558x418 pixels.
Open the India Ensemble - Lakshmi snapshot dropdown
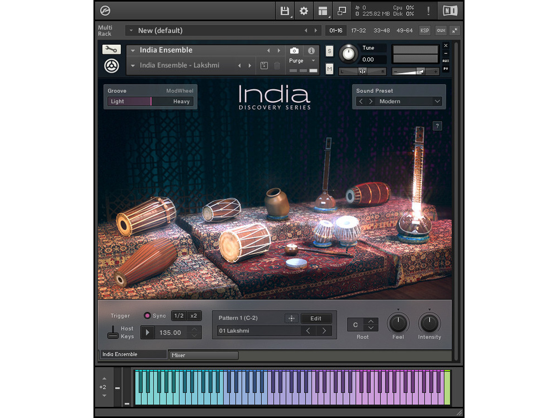point(133,66)
